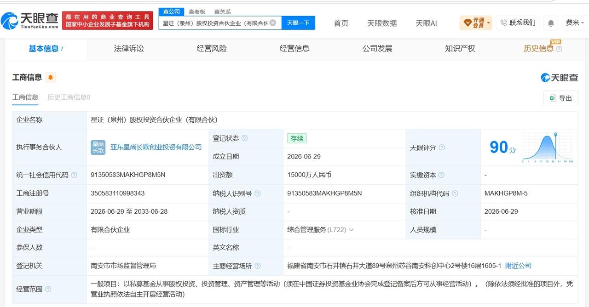Click the TianYanCha logo in header
The height and width of the screenshot is (307, 589).
click(x=29, y=21)
